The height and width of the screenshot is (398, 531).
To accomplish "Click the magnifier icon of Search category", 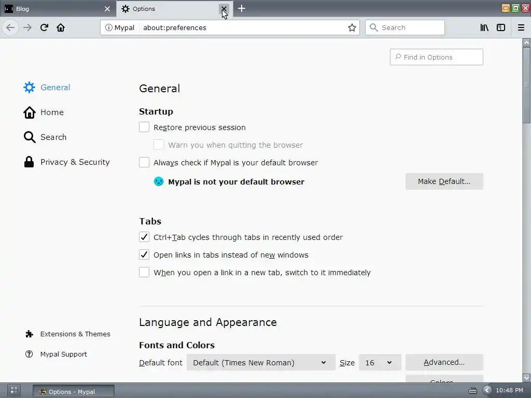I will 29,137.
